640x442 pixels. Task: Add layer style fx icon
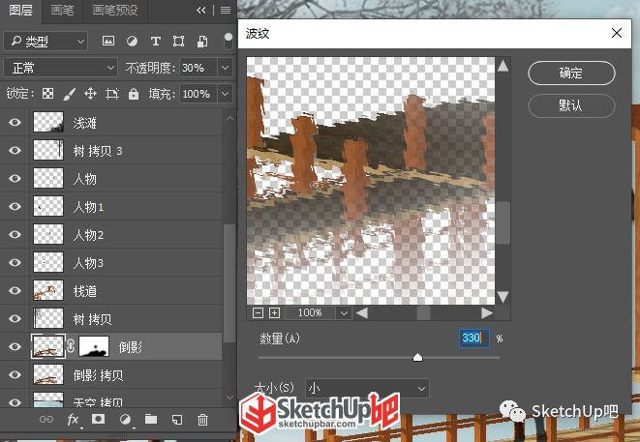(x=73, y=420)
